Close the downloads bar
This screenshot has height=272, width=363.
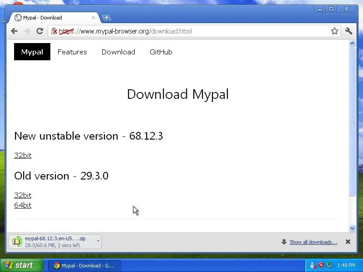point(348,242)
